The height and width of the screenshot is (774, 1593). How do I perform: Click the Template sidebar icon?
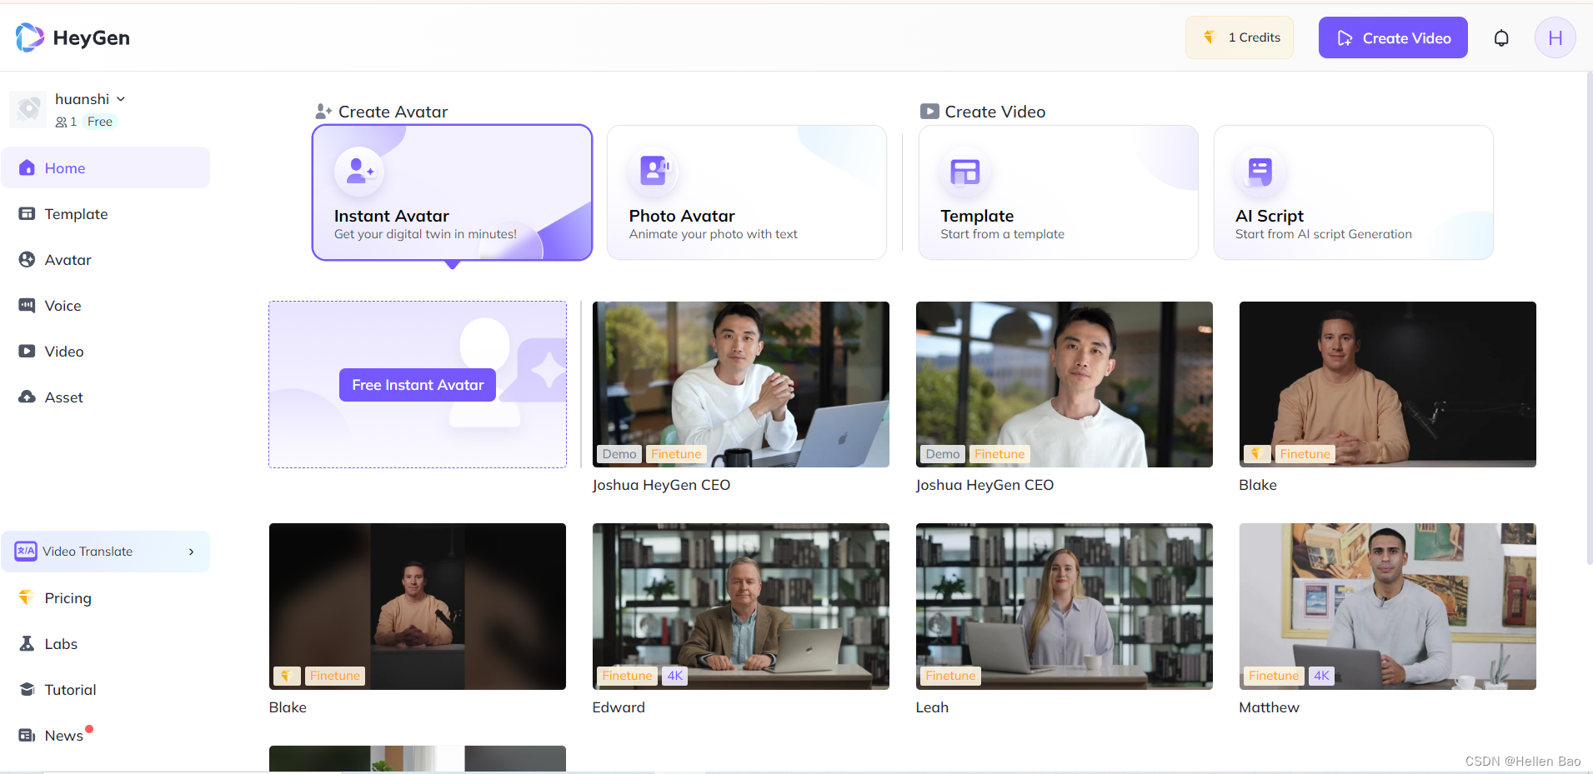[27, 213]
